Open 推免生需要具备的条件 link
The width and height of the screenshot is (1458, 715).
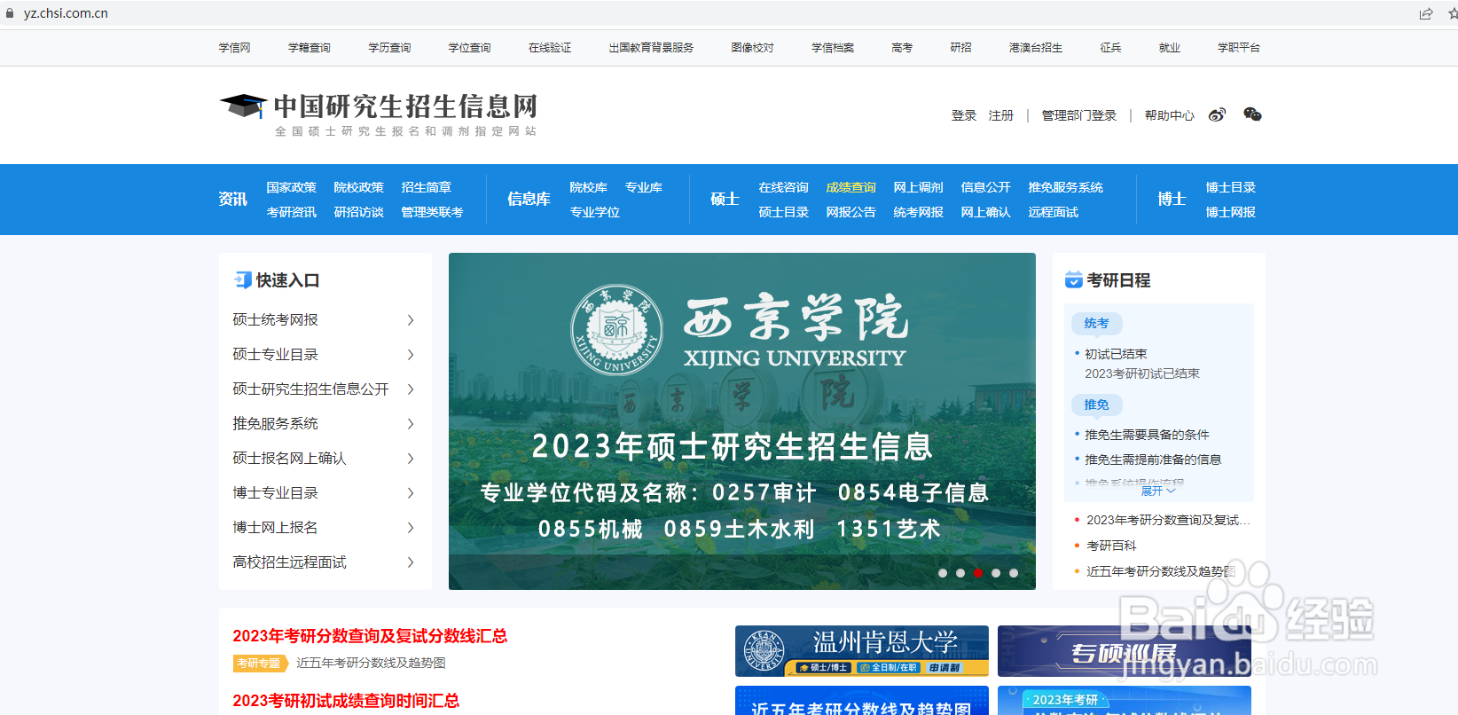click(x=1147, y=435)
